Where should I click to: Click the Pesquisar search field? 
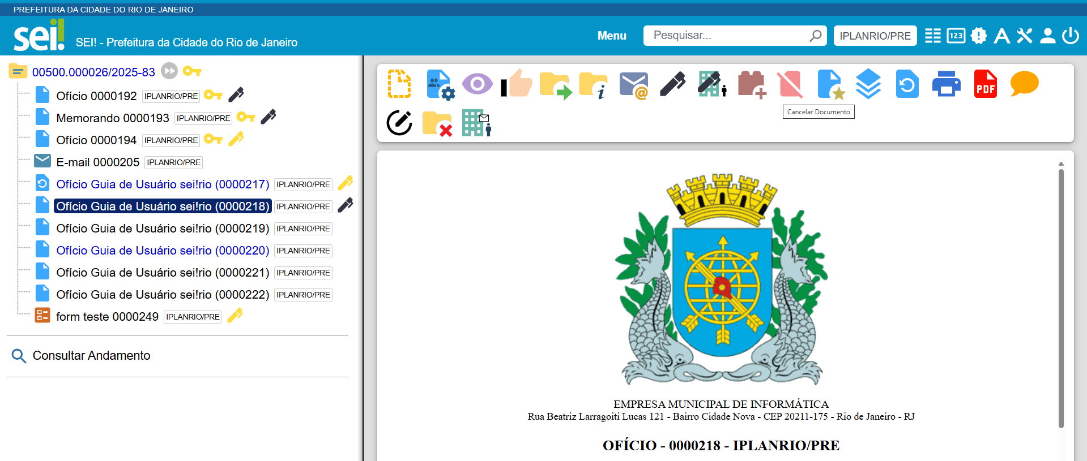(x=728, y=36)
